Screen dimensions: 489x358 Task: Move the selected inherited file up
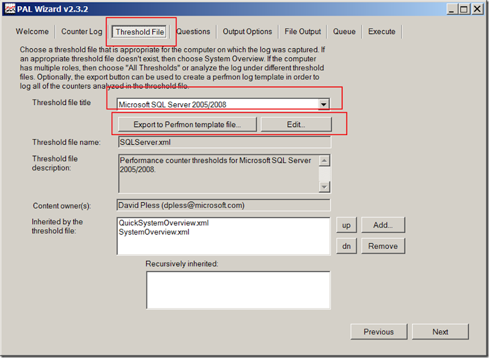click(x=347, y=225)
